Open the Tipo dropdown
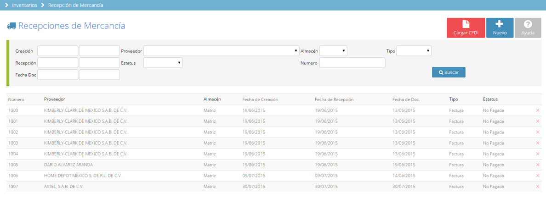 pos(414,51)
